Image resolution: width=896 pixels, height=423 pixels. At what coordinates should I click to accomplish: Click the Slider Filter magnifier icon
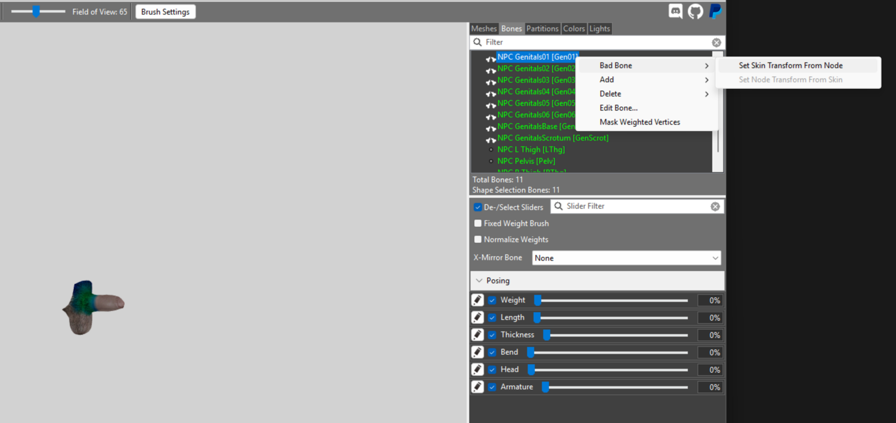tap(558, 206)
